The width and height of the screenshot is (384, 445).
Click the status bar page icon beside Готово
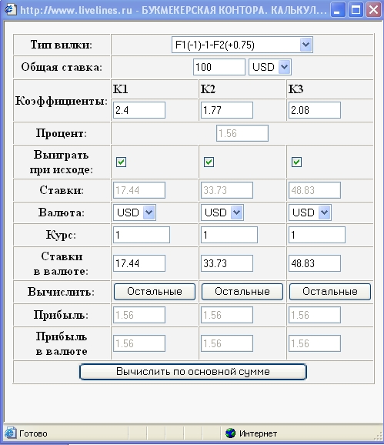(10, 433)
